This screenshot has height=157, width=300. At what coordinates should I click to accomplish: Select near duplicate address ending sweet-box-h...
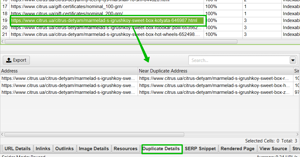click(x=215, y=85)
